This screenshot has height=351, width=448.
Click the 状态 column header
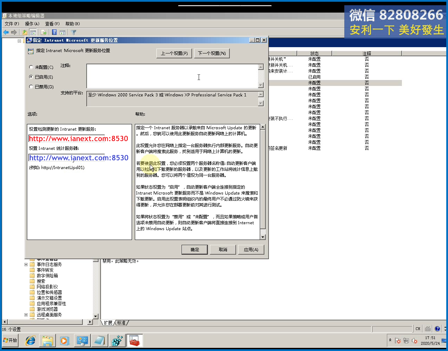(x=314, y=53)
